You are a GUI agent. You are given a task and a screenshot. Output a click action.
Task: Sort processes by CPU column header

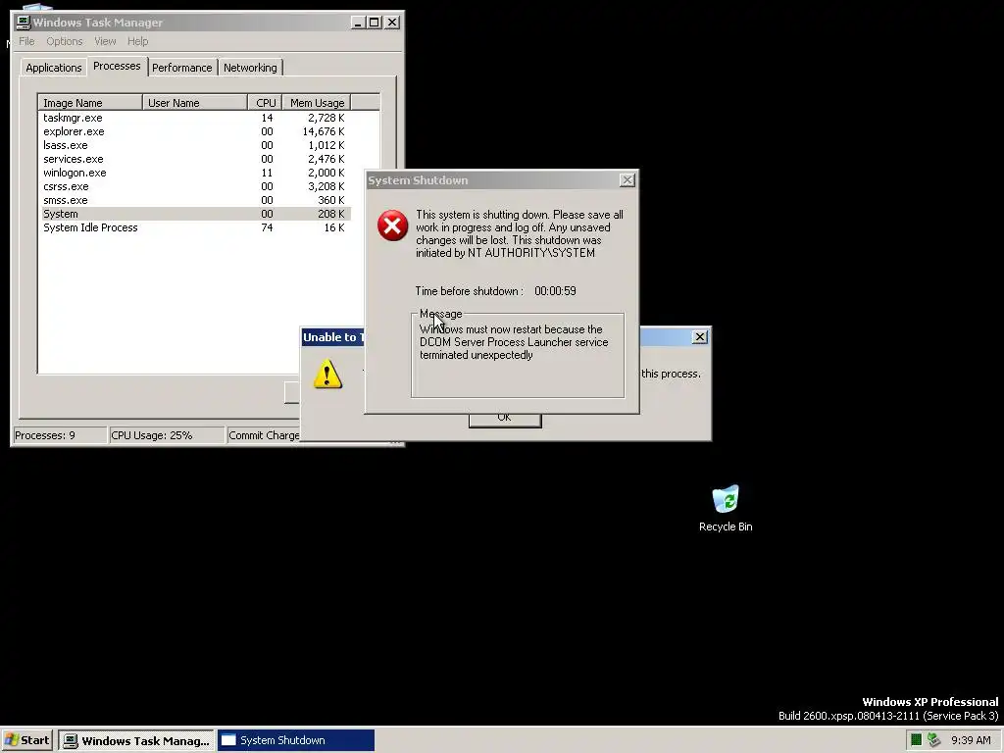(265, 102)
